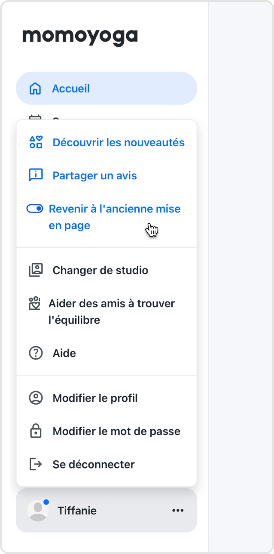Click Tiffanie's avatar picture

coord(38,511)
